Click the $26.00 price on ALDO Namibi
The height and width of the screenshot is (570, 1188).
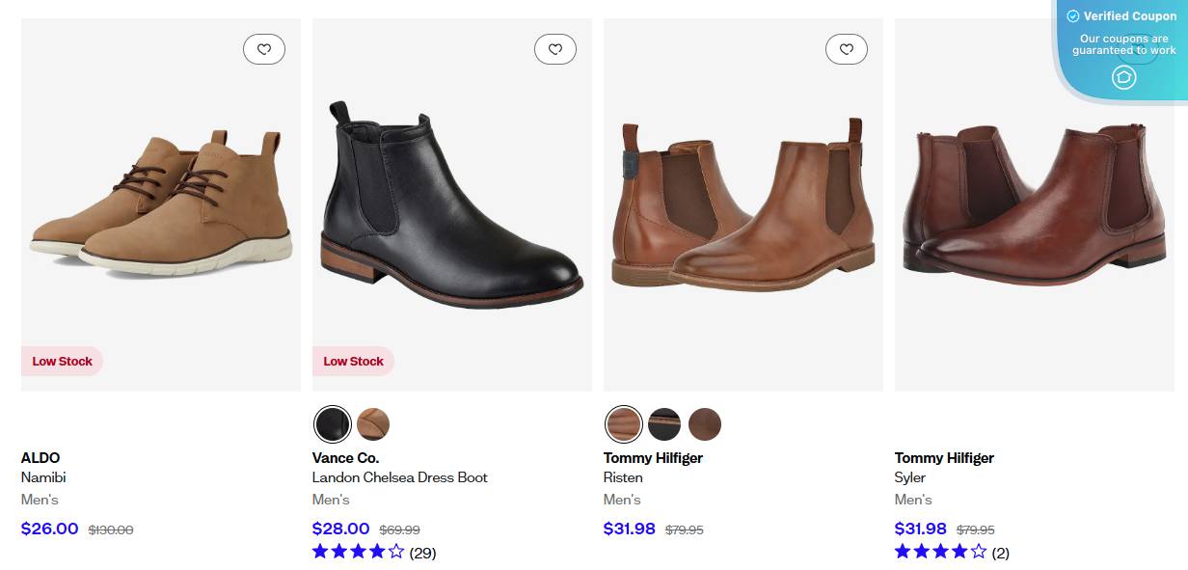(x=49, y=529)
